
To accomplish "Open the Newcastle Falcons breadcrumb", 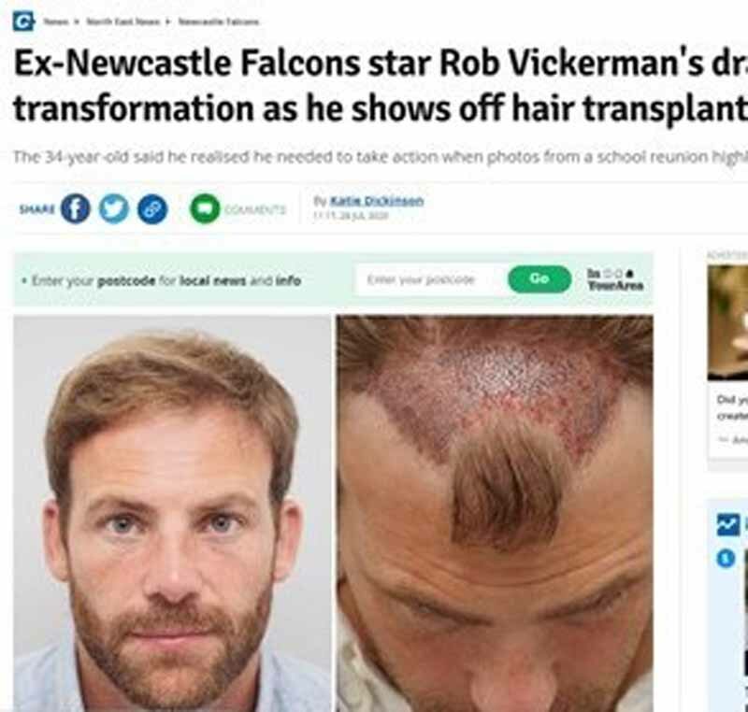I will pyautogui.click(x=219, y=21).
